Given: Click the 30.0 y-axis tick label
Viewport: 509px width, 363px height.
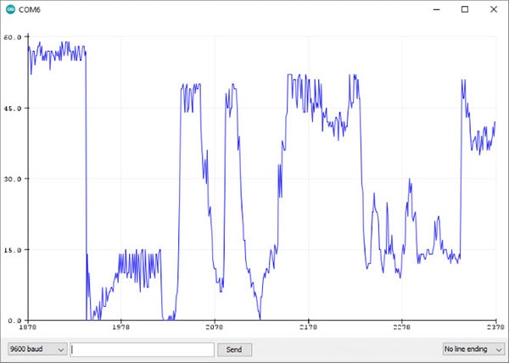Looking at the screenshot, I should pos(12,179).
